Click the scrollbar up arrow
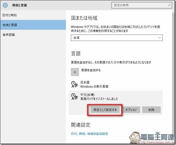Image resolution: width=176 pixels, height=145 pixels. pyautogui.click(x=173, y=12)
